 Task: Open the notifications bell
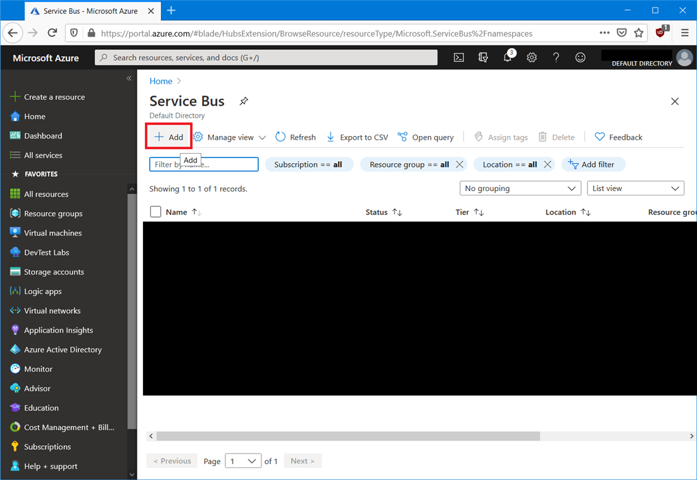(x=508, y=58)
